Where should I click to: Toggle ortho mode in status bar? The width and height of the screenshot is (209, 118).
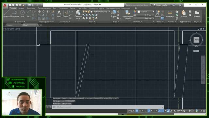click(x=146, y=111)
